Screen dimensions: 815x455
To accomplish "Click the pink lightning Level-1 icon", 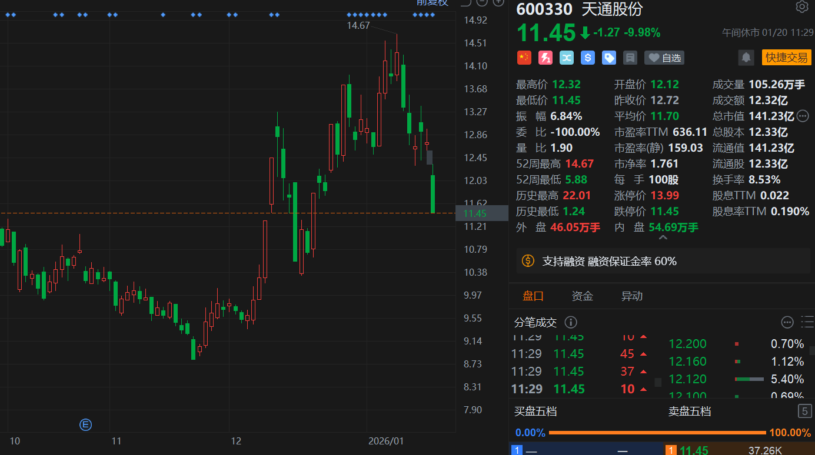I will pyautogui.click(x=545, y=58).
